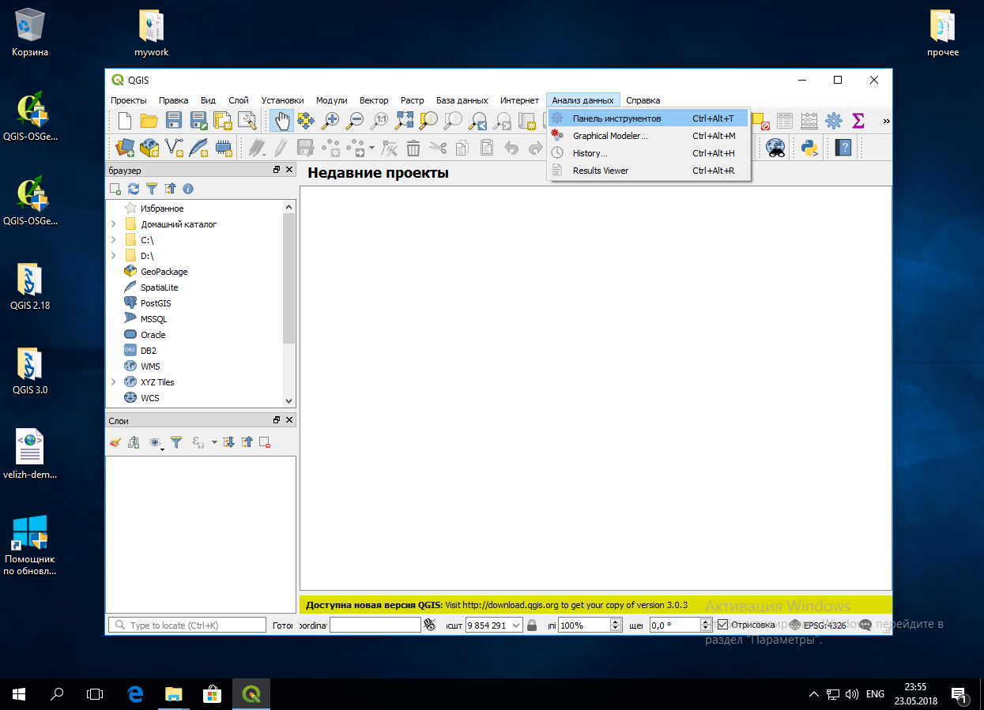Open messages log speech bubble icon

[865, 625]
